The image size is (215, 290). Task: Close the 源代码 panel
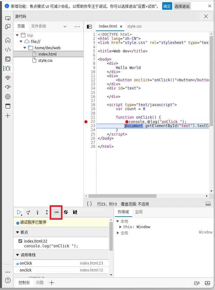(206, 16)
